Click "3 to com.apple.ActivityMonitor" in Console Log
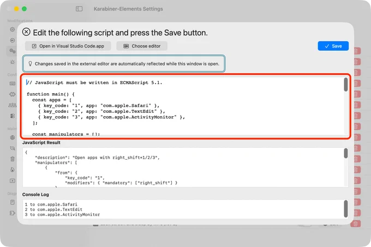The width and height of the screenshot is (371, 247). pyautogui.click(x=62, y=215)
